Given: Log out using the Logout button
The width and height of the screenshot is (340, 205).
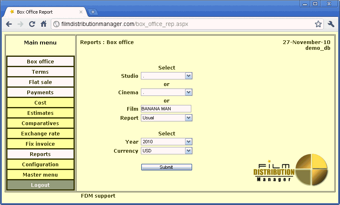Looking at the screenshot, I should pyautogui.click(x=40, y=185).
